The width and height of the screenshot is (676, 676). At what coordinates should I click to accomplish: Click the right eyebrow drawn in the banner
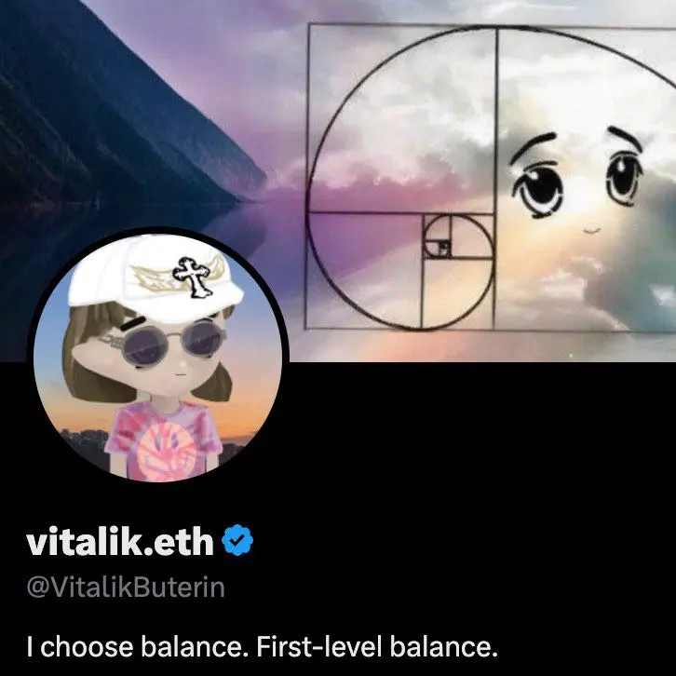(625, 137)
